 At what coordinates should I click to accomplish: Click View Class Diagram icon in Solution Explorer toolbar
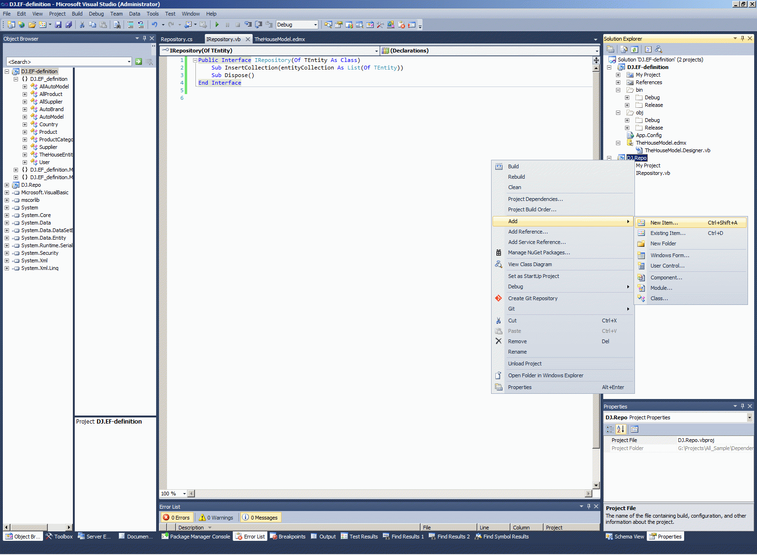tap(659, 49)
